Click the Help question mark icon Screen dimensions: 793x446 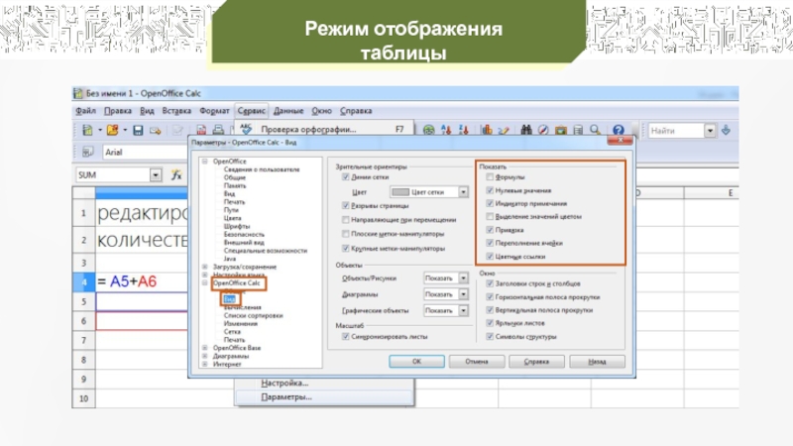(x=619, y=131)
